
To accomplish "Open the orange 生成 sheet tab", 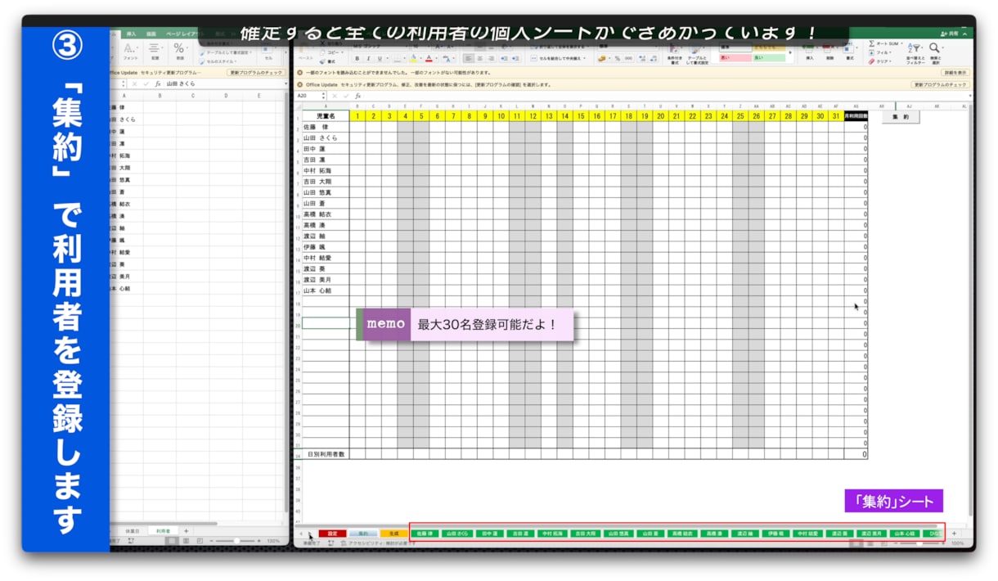I will coord(393,534).
